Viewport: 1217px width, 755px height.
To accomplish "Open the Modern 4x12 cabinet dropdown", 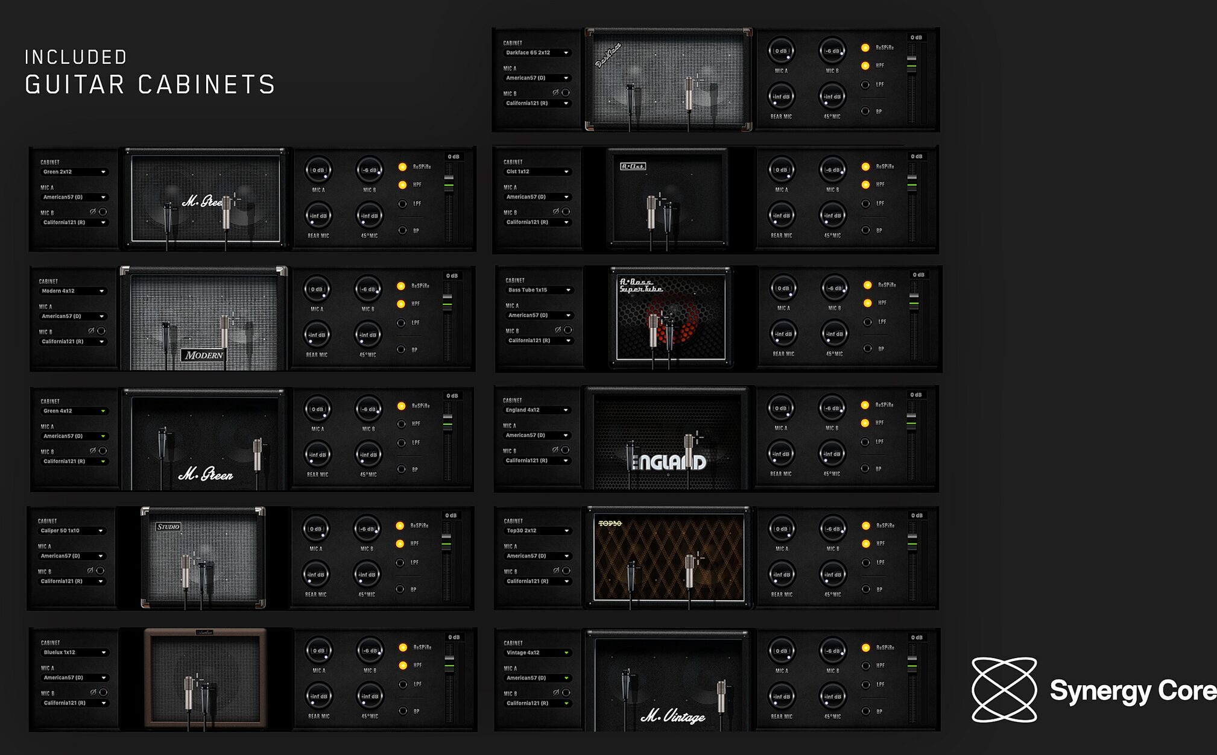I will (73, 291).
